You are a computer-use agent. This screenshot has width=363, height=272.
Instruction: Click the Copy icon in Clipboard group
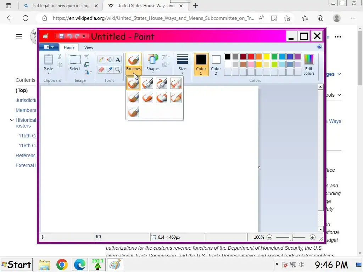tap(60, 64)
